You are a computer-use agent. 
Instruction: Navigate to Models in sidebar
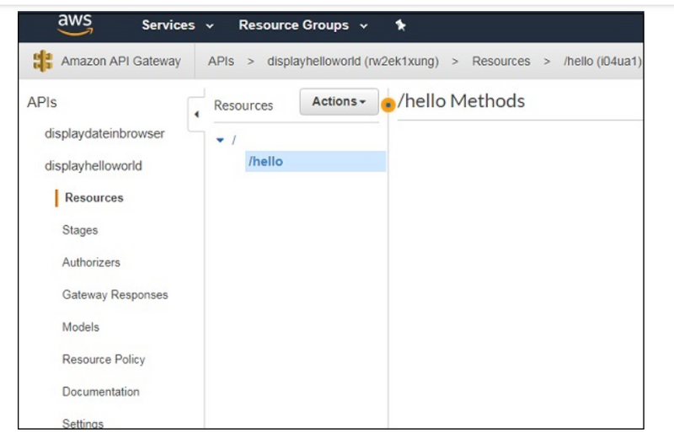click(x=80, y=327)
